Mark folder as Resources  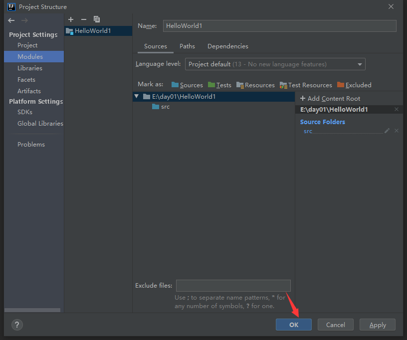[x=255, y=85]
